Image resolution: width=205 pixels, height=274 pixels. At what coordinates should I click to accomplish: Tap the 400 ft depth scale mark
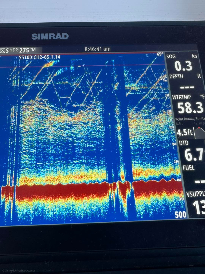tap(179, 180)
